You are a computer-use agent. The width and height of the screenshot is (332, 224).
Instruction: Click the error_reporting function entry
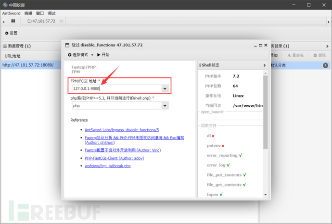tap(224, 155)
